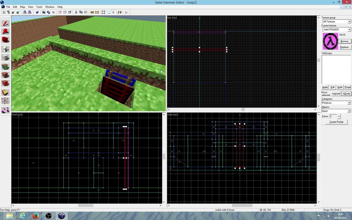Select the Block tool
Image resolution: width=352 pixels, height=220 pixels.
[5, 57]
